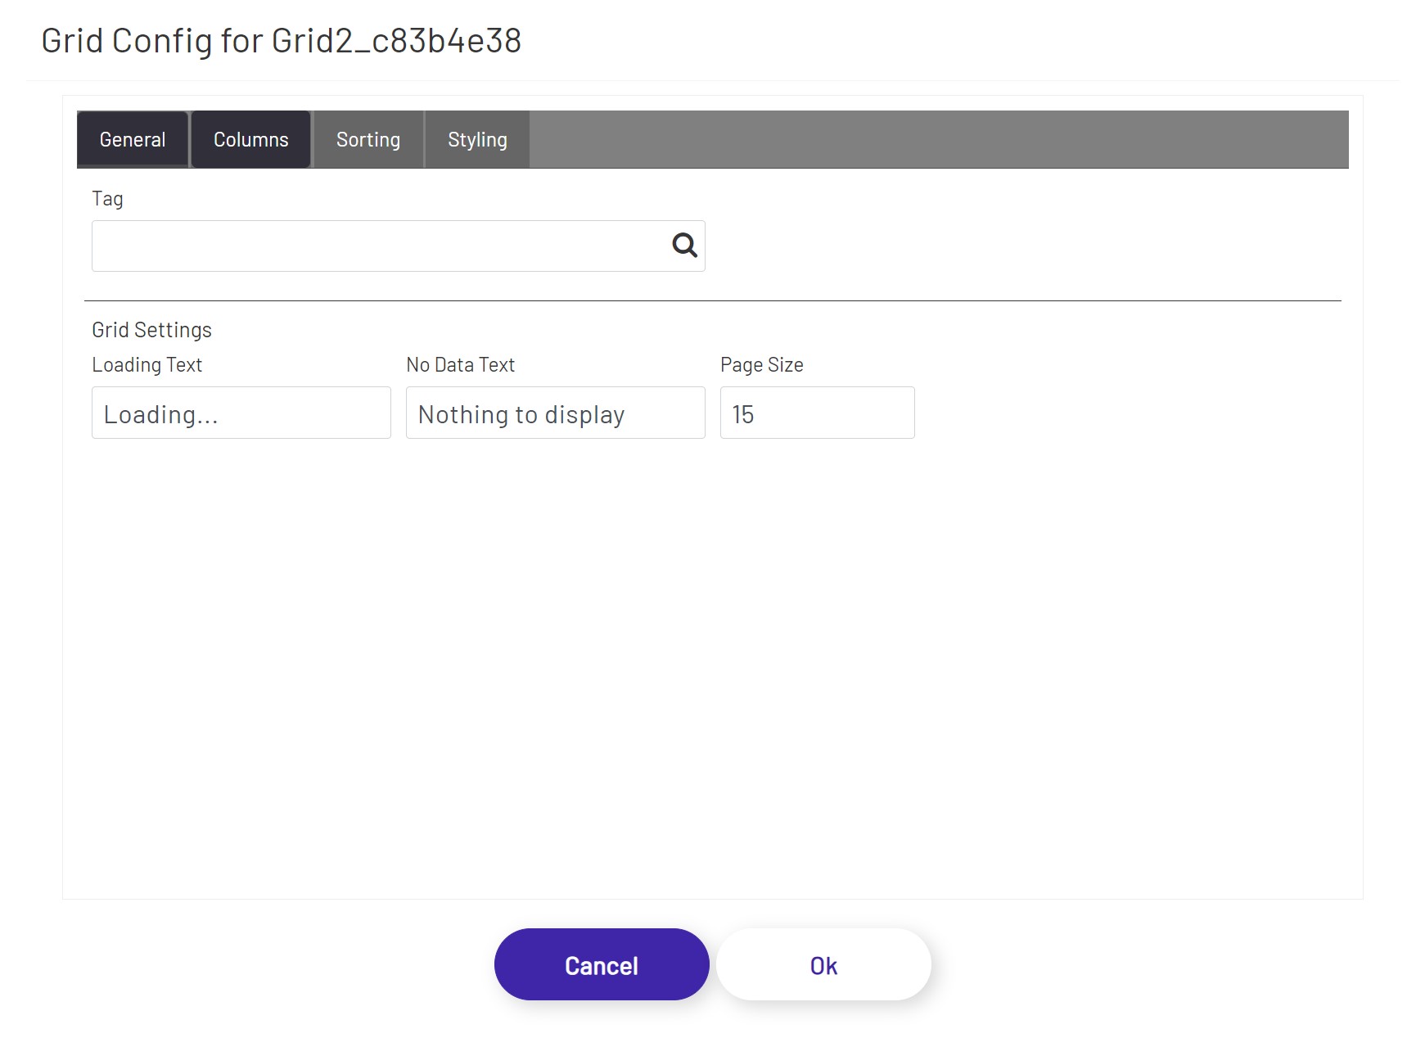Click the Page Size label
Screen dimensions: 1425x1038
760,364
